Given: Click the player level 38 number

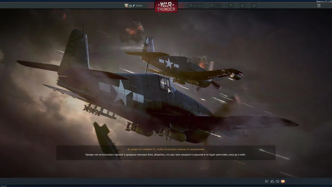Looking at the screenshot, I should pyautogui.click(x=130, y=5).
